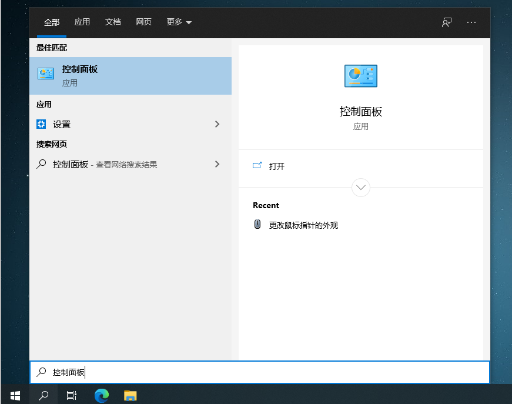Expand the 设置 result arrow
This screenshot has width=512, height=404.
coord(217,124)
